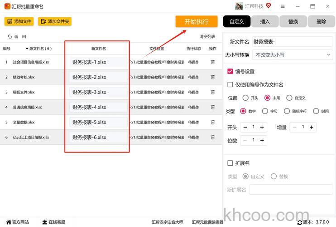Switch to the 自定义 tab

click(x=237, y=21)
